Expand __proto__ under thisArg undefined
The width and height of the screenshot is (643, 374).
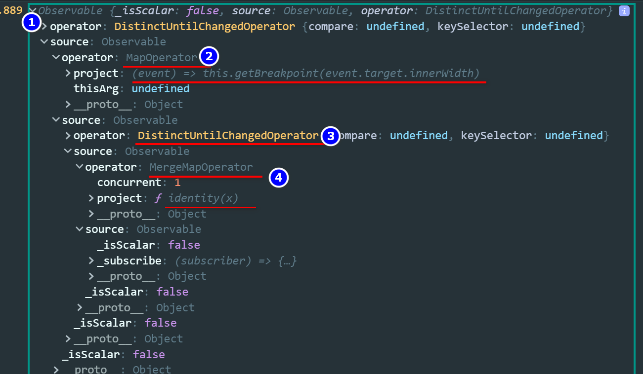(68, 105)
